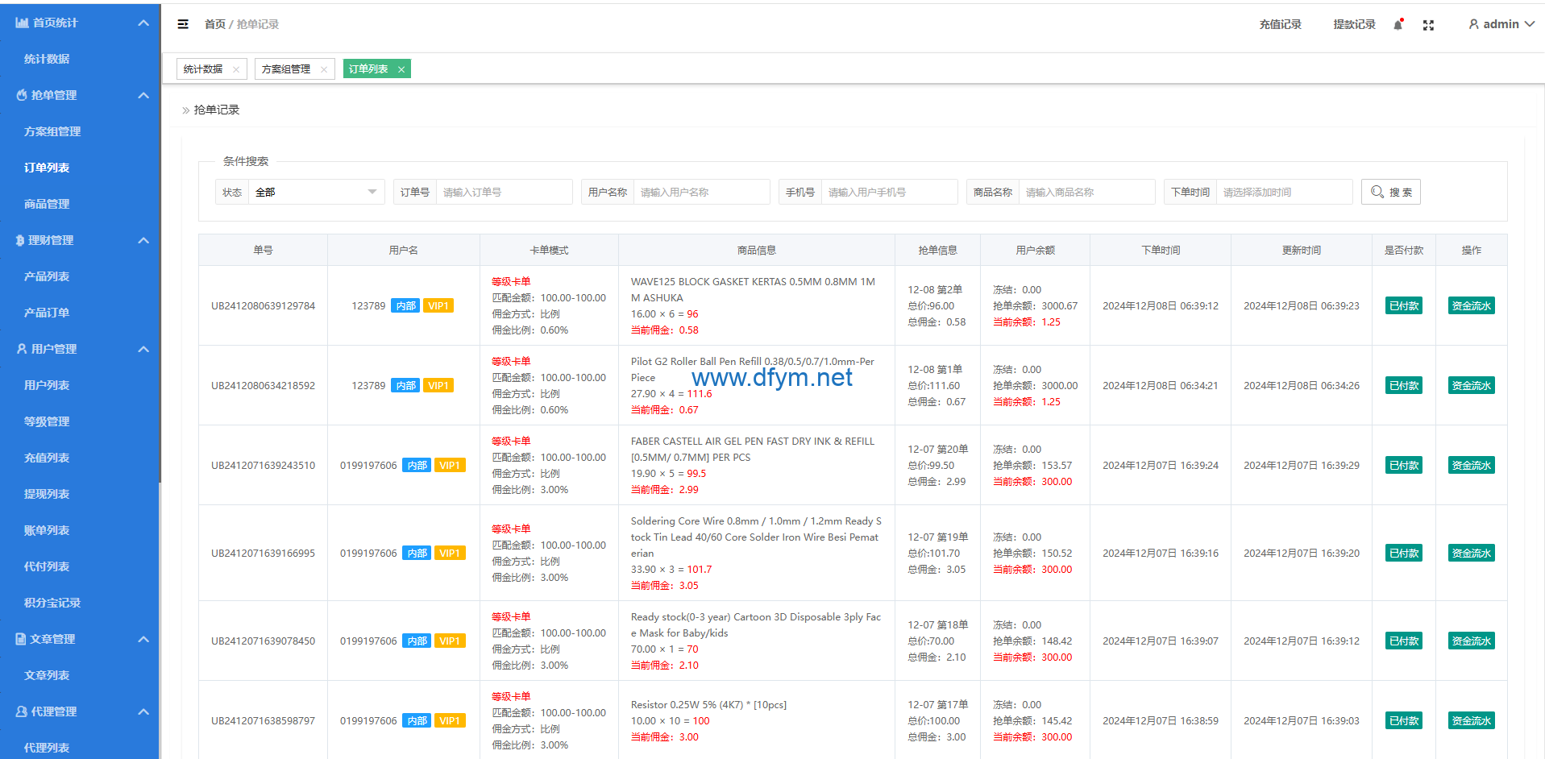Image resolution: width=1545 pixels, height=759 pixels.
Task: Click the 搜索 button
Action: pyautogui.click(x=1391, y=192)
